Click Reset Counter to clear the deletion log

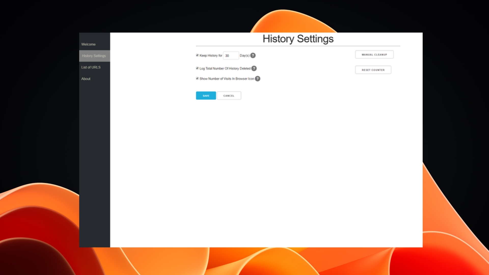[373, 70]
